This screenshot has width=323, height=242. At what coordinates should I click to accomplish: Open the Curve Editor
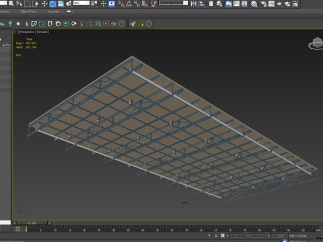(237, 3)
